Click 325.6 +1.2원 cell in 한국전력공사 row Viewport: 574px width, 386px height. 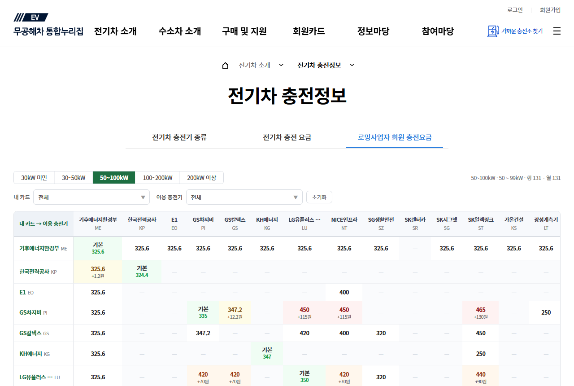98,272
